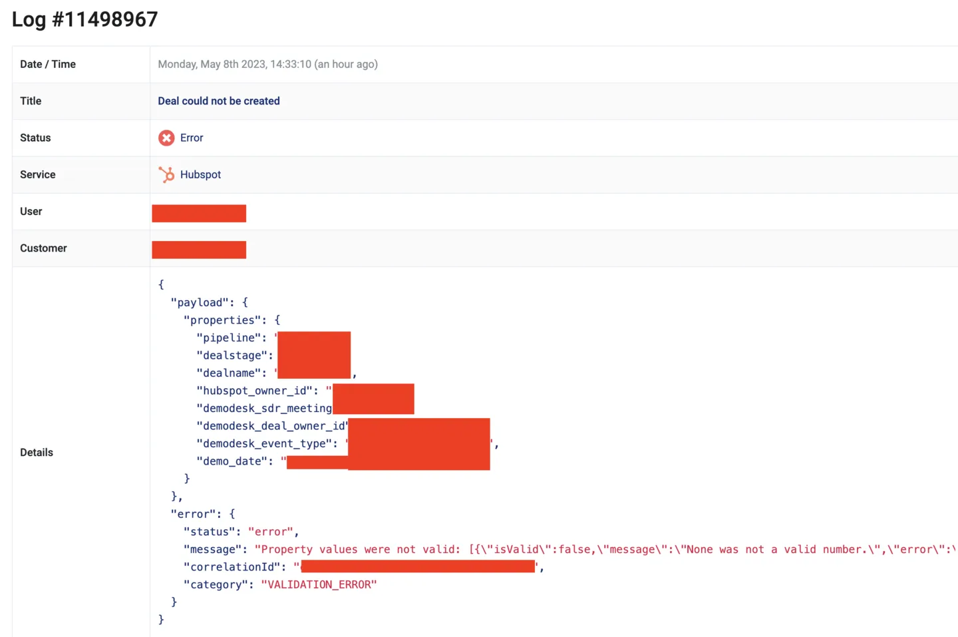
Task: Click the Date / Time row label
Action: click(x=48, y=65)
